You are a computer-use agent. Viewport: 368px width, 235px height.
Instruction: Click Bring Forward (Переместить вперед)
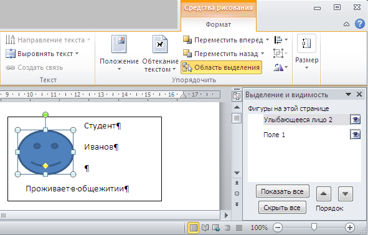(223, 40)
